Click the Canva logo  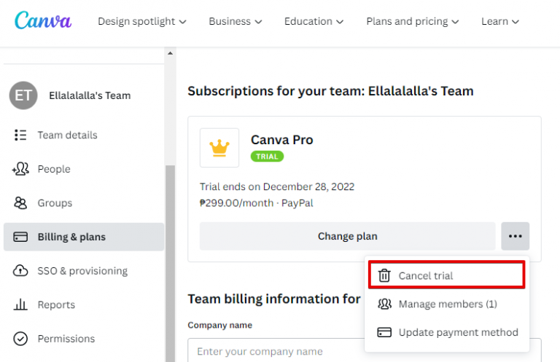click(43, 20)
